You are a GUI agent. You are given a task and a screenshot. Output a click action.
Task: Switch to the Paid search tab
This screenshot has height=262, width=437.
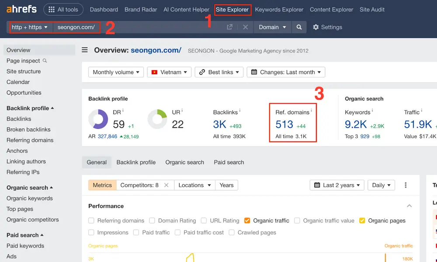[x=229, y=162]
